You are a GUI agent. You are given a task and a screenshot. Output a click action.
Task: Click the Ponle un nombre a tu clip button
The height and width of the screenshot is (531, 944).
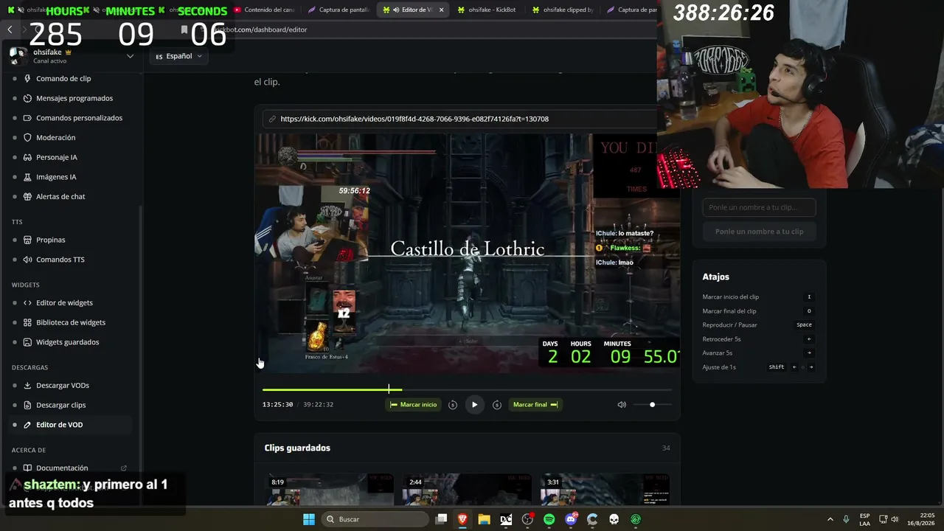(x=759, y=232)
